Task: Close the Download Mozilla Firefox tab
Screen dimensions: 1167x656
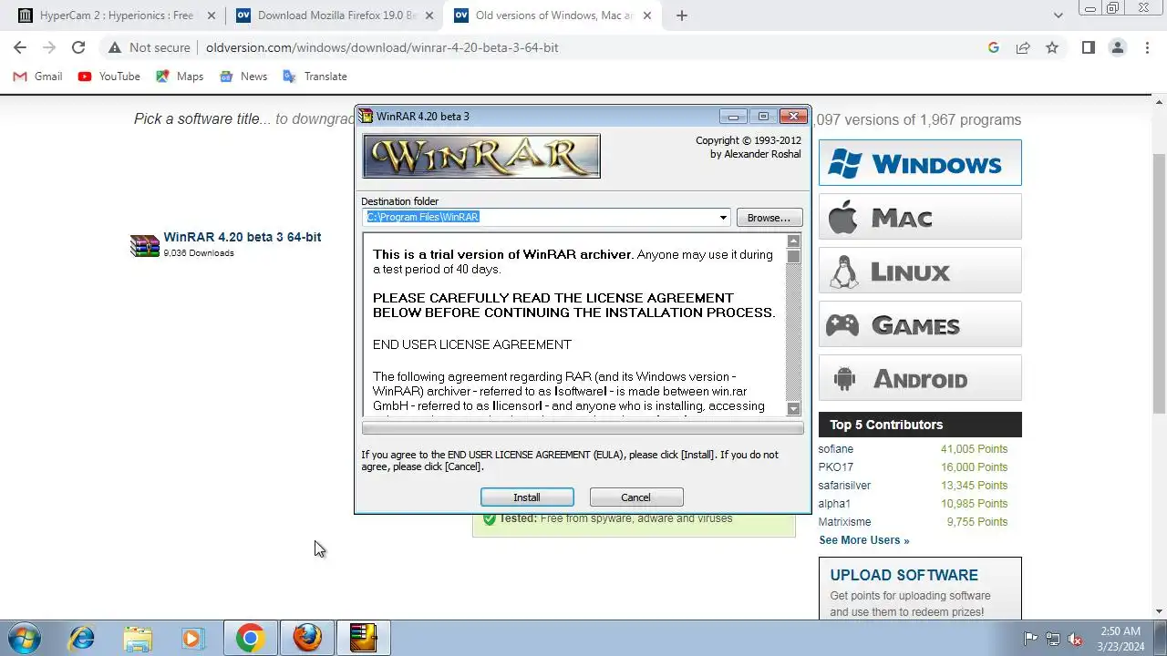Action: [x=429, y=15]
